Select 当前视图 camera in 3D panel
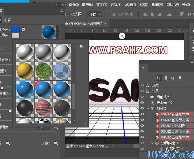This screenshot has width=194, height=159. coord(163,97)
